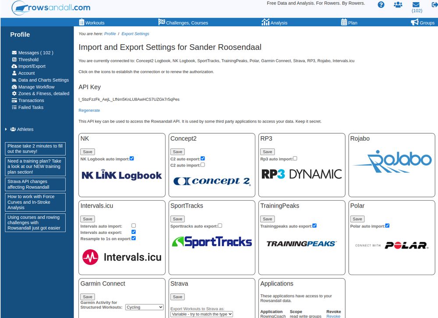Click the teams people icon in header

tap(398, 5)
